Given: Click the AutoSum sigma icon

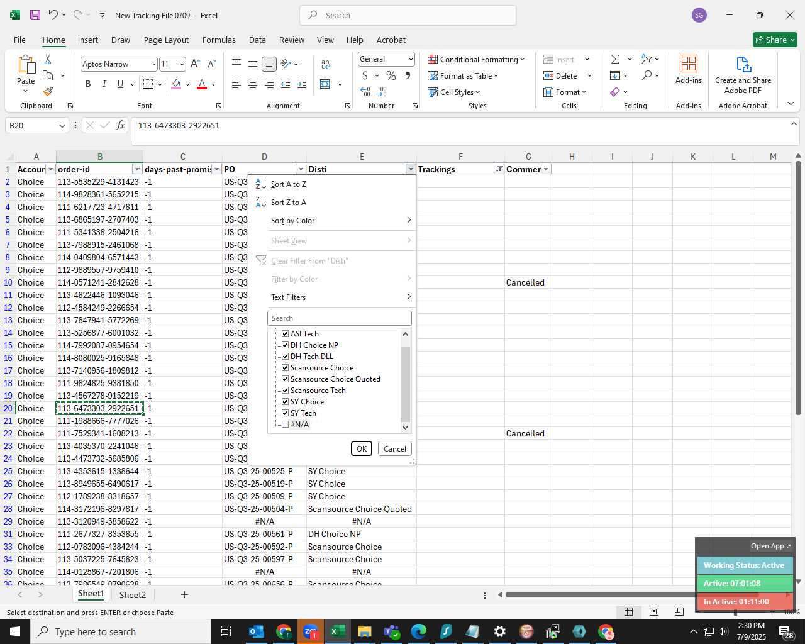Looking at the screenshot, I should [615, 59].
